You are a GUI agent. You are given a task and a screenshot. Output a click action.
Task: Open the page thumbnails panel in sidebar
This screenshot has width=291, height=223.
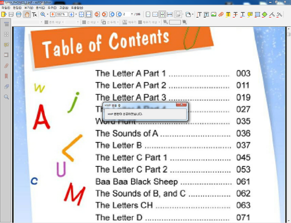point(6,34)
